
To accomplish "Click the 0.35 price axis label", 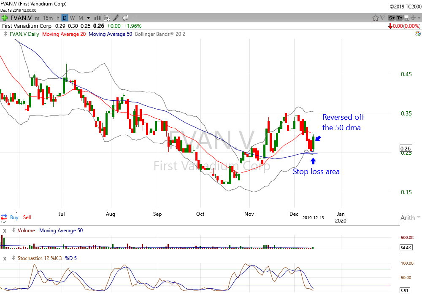I will pyautogui.click(x=406, y=113).
